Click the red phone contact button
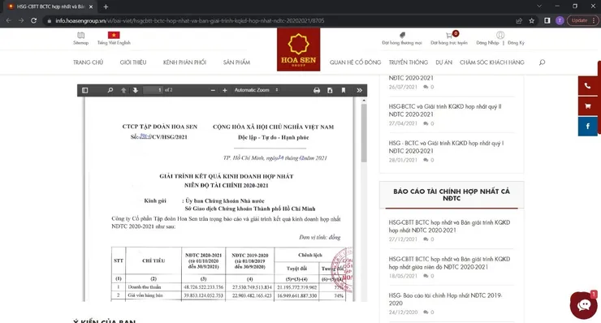601x323 pixels. (587, 86)
